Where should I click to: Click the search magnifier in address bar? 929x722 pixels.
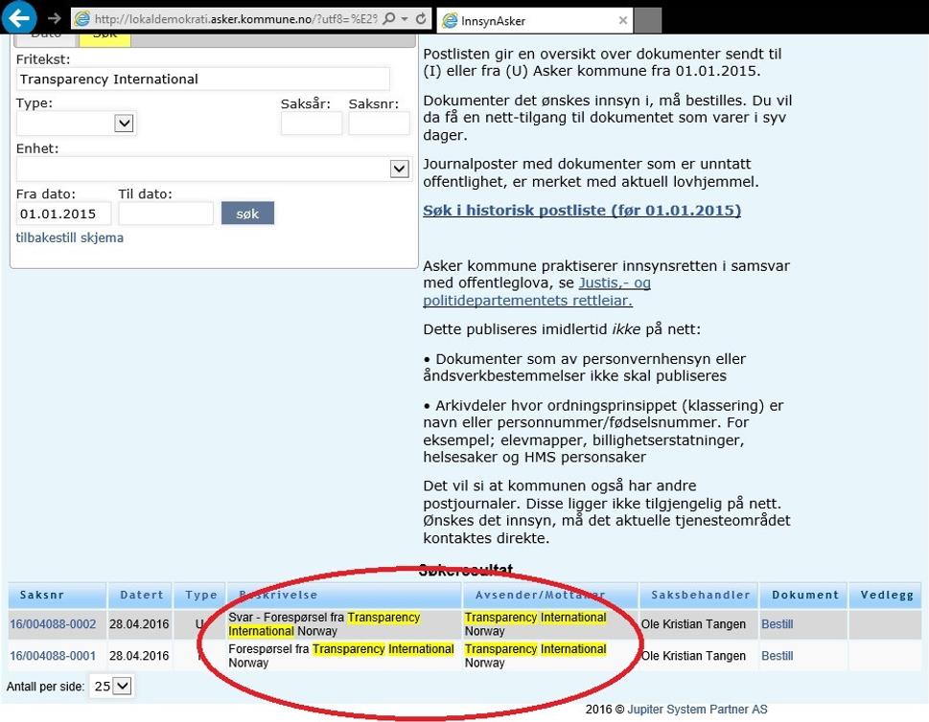pos(388,18)
